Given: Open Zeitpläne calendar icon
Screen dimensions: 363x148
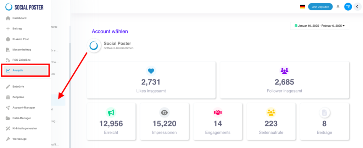Looking at the screenshot, I should click(x=8, y=97).
